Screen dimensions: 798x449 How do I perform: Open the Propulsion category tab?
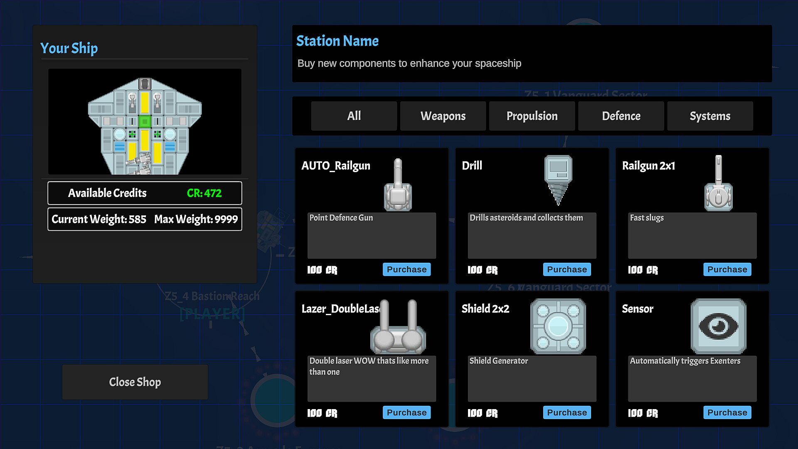coord(532,116)
